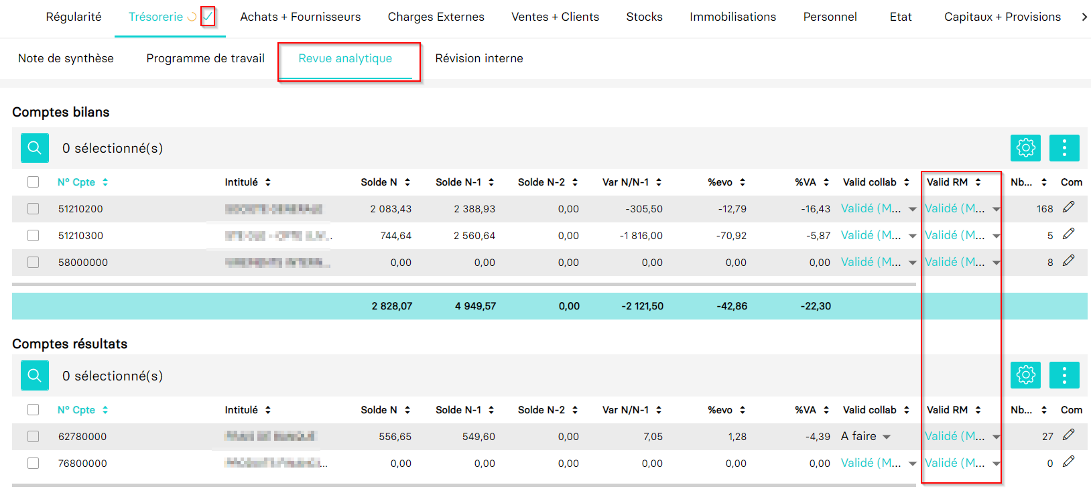Open the Révision interne sub-tab

coord(479,58)
